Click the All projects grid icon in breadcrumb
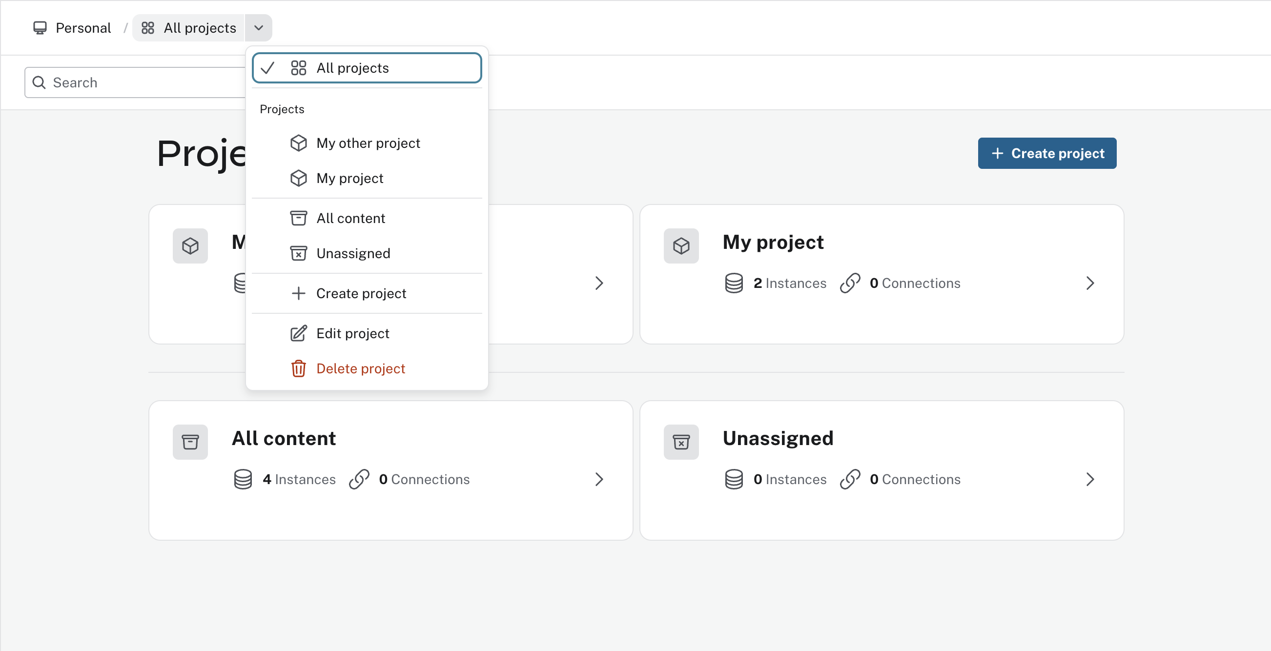The width and height of the screenshot is (1271, 651). pos(148,28)
